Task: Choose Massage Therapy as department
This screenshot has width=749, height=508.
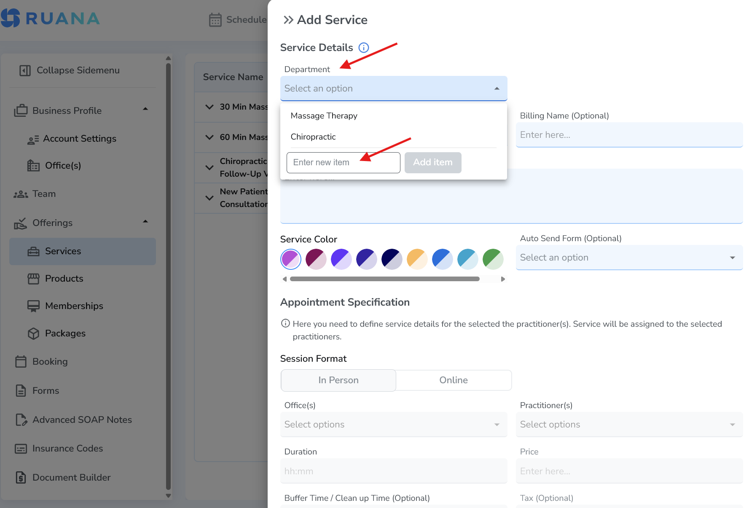Action: tap(324, 116)
